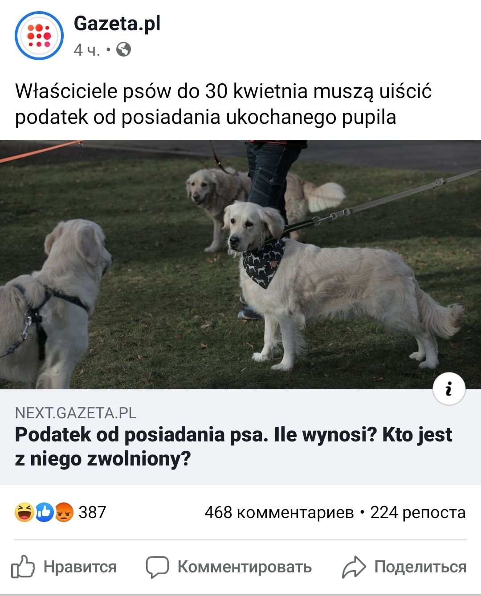This screenshot has height=596, width=481.
Task: Click the laughing 'Haha' reaction emoji
Action: [24, 512]
